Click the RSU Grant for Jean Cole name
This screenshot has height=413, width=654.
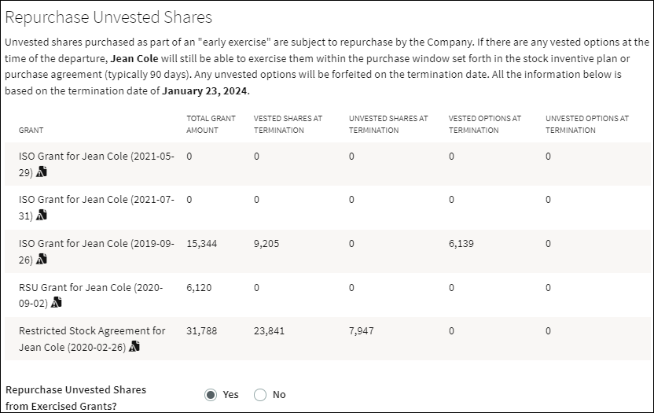(x=91, y=295)
